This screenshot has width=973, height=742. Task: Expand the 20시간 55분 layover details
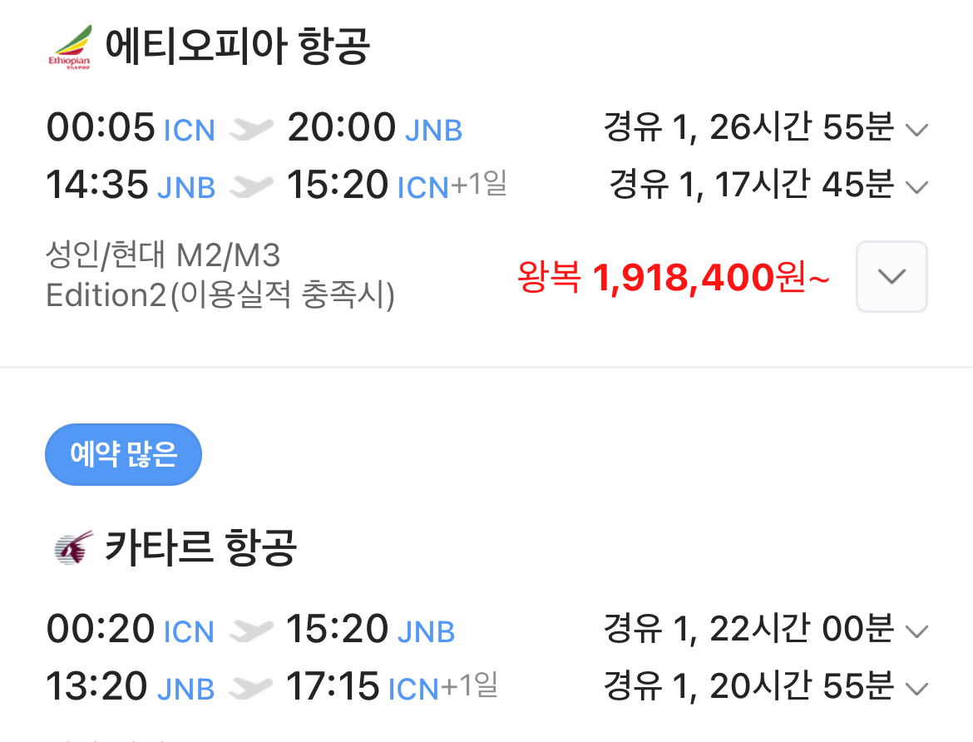coord(916,689)
